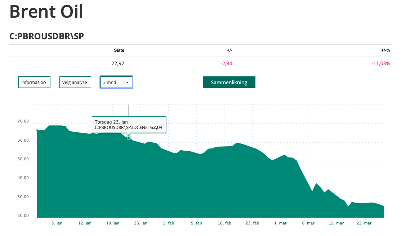Click the Siste column header

[119, 50]
